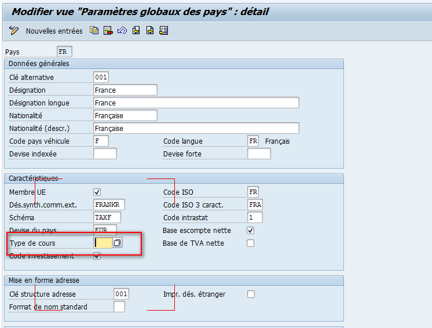432x328 pixels.
Task: Disable the Base escompte nette checkbox
Action: click(x=251, y=230)
